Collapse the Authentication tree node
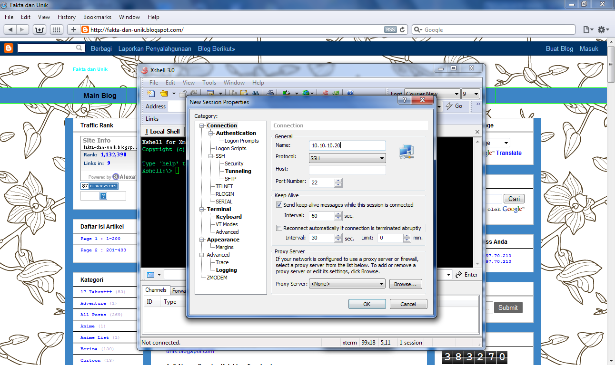Viewport: 615px width, 365px height. click(211, 133)
